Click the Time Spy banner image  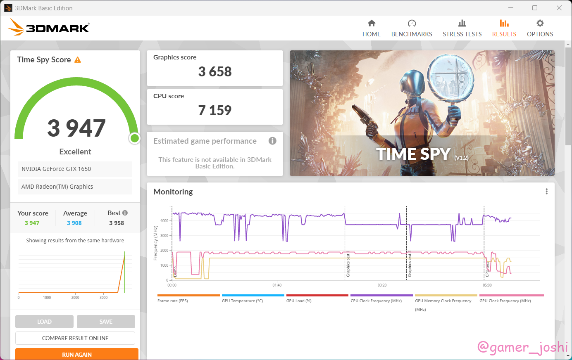[x=422, y=113]
